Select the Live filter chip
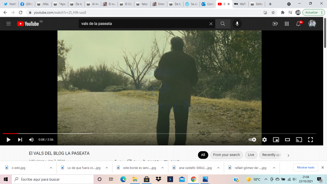The height and width of the screenshot is (184, 327). pos(251,155)
